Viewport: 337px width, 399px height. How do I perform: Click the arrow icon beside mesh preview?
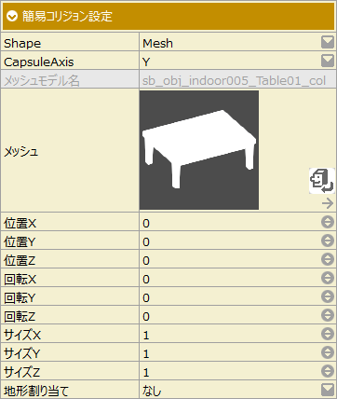328,203
